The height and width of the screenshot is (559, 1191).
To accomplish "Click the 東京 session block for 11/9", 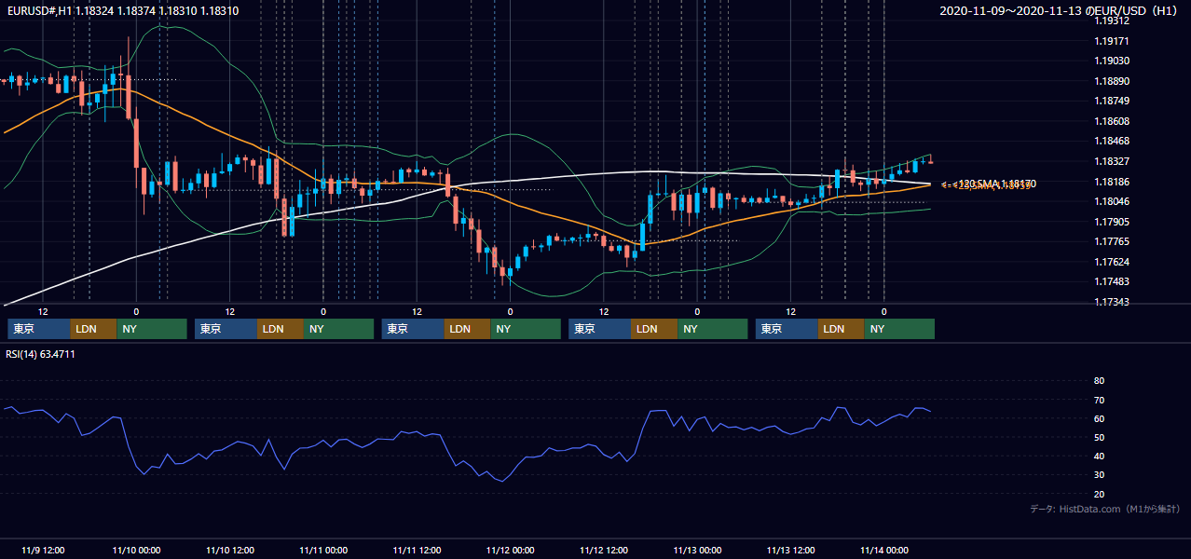I will (39, 329).
